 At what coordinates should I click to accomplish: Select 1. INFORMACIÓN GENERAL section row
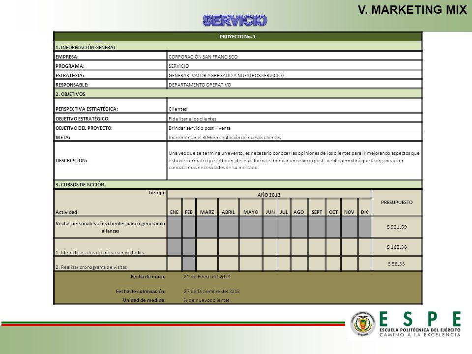237,47
